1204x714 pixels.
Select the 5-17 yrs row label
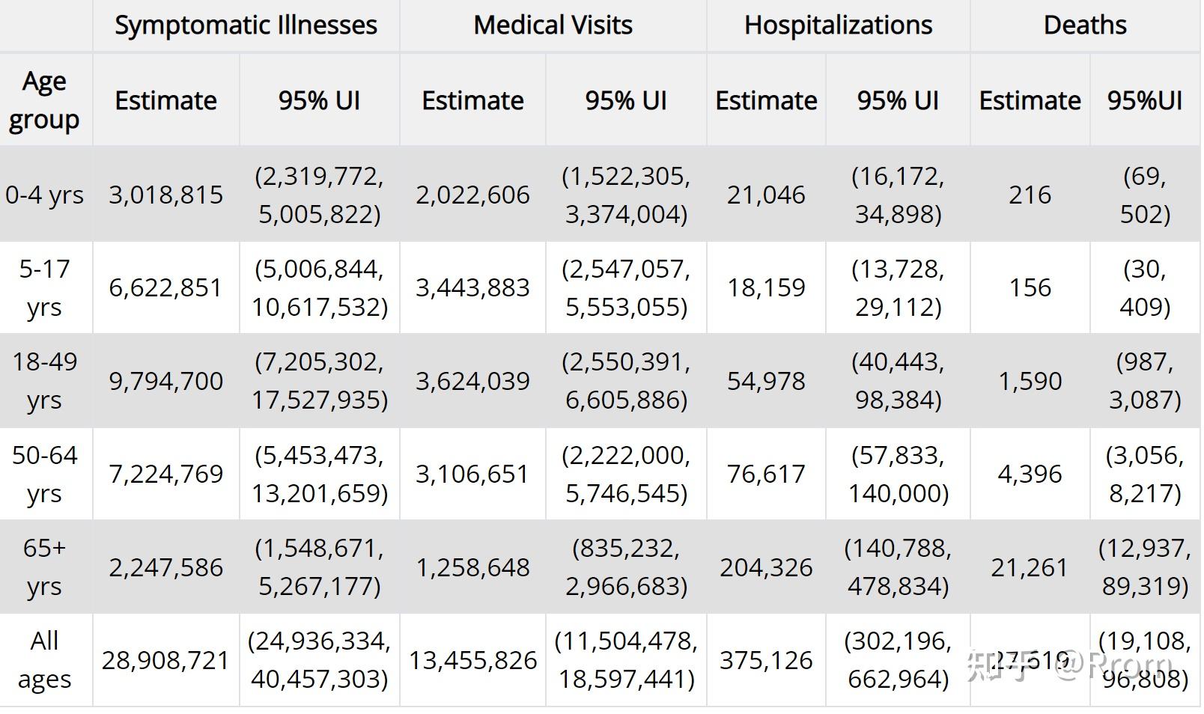tap(45, 287)
